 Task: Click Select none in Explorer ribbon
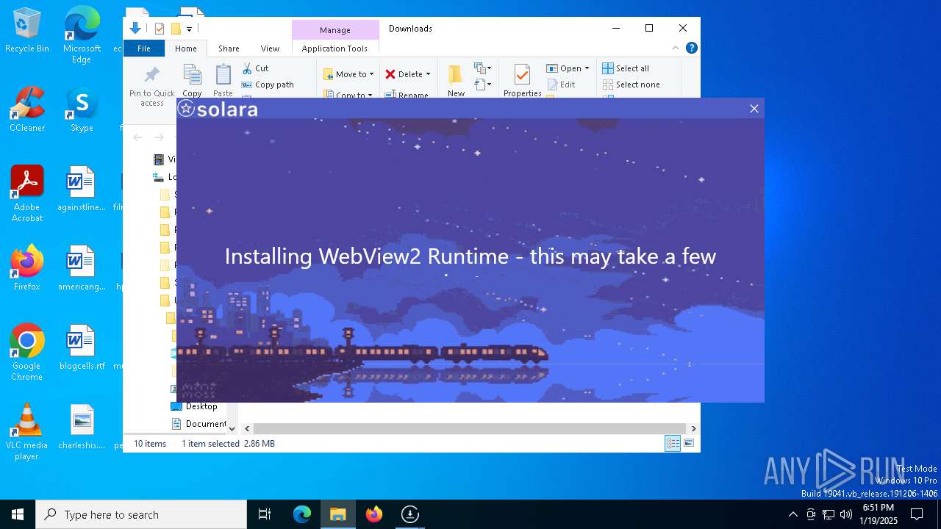click(x=631, y=84)
